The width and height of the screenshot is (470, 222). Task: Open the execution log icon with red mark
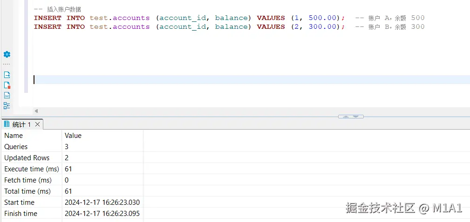pos(7,85)
